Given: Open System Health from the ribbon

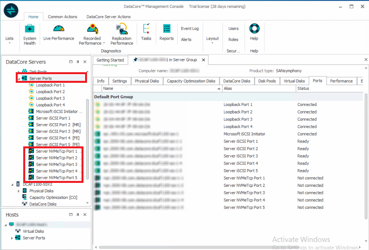Looking at the screenshot, I should coord(30,34).
